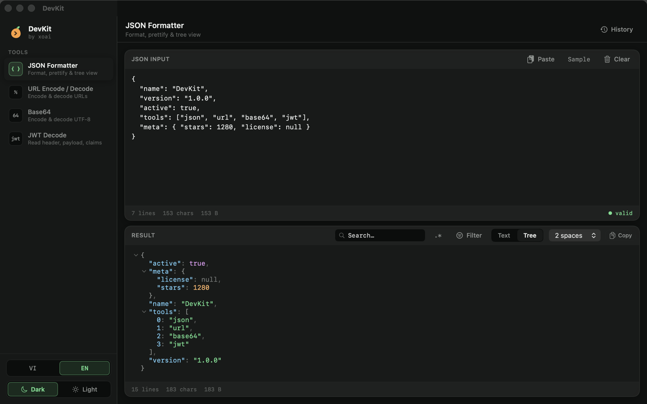Click the URL Encode percent icon
This screenshot has height=404, width=647.
pos(16,92)
